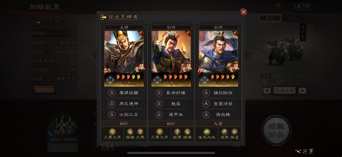The height and width of the screenshot is (157, 342).
Task: Open the 滿寵 general card
Action: 218,58
